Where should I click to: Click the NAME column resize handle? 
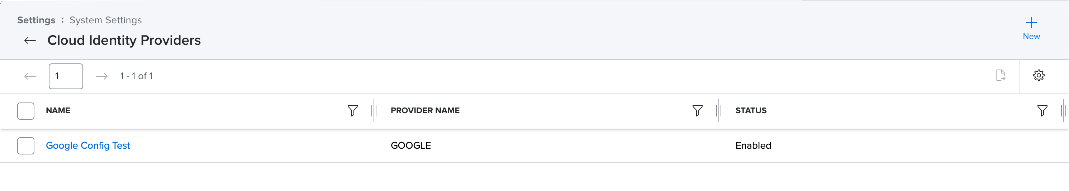(x=374, y=110)
